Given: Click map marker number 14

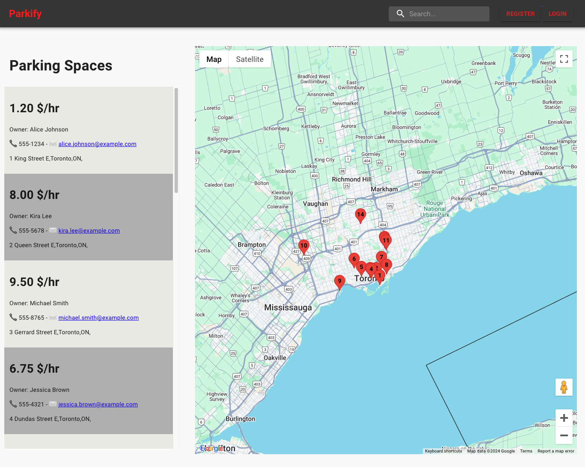Looking at the screenshot, I should 361,215.
